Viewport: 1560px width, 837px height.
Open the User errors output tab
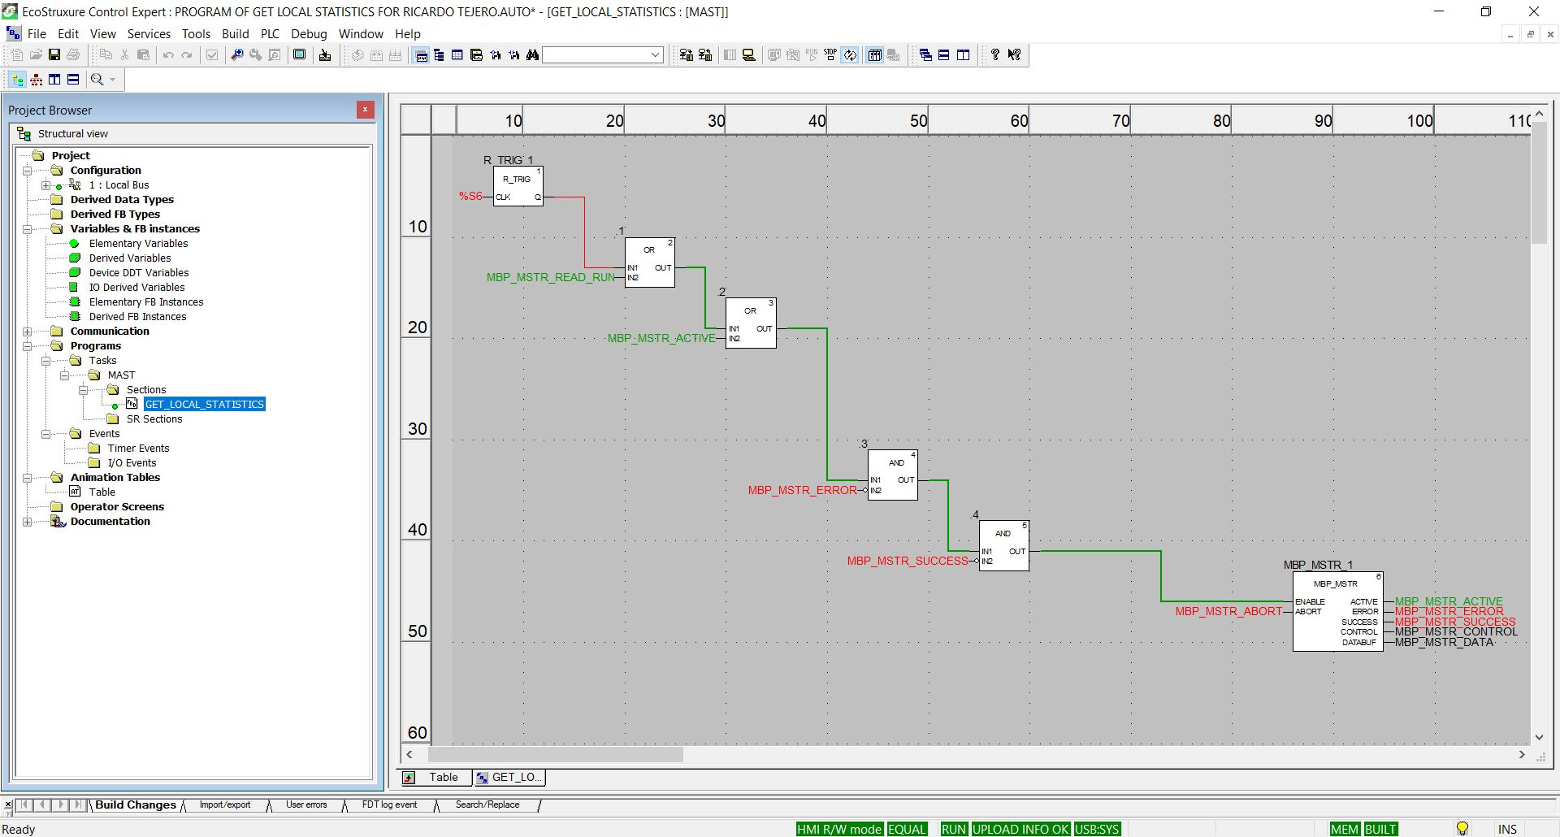click(x=306, y=805)
